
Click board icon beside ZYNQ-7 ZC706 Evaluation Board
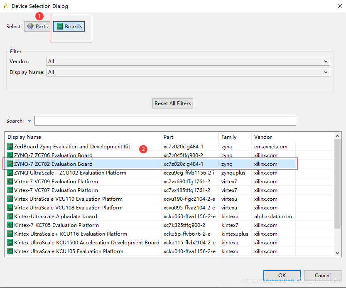pyautogui.click(x=10, y=155)
